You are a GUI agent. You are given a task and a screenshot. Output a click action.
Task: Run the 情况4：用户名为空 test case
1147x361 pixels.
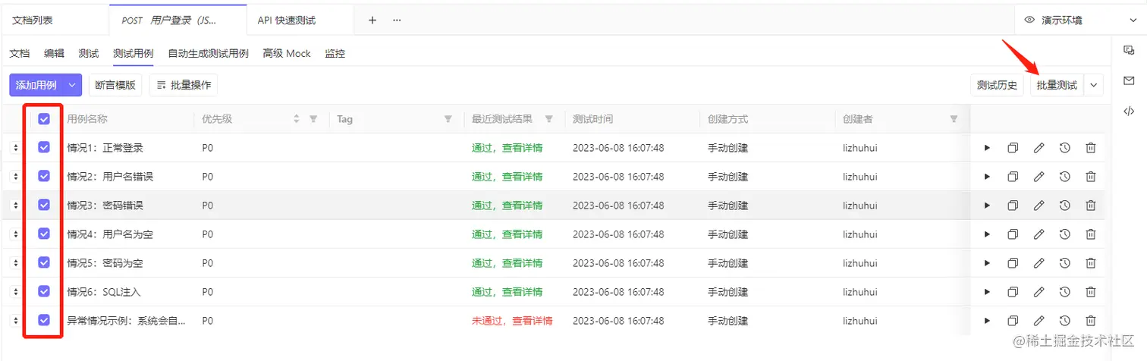(987, 234)
